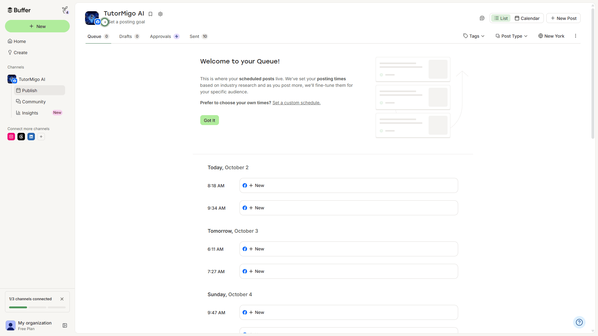Open the Queue tab
598x336 pixels.
click(x=98, y=36)
